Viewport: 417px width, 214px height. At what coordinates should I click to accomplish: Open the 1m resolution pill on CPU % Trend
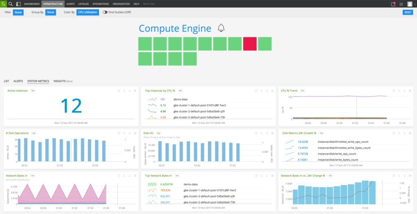(x=303, y=91)
